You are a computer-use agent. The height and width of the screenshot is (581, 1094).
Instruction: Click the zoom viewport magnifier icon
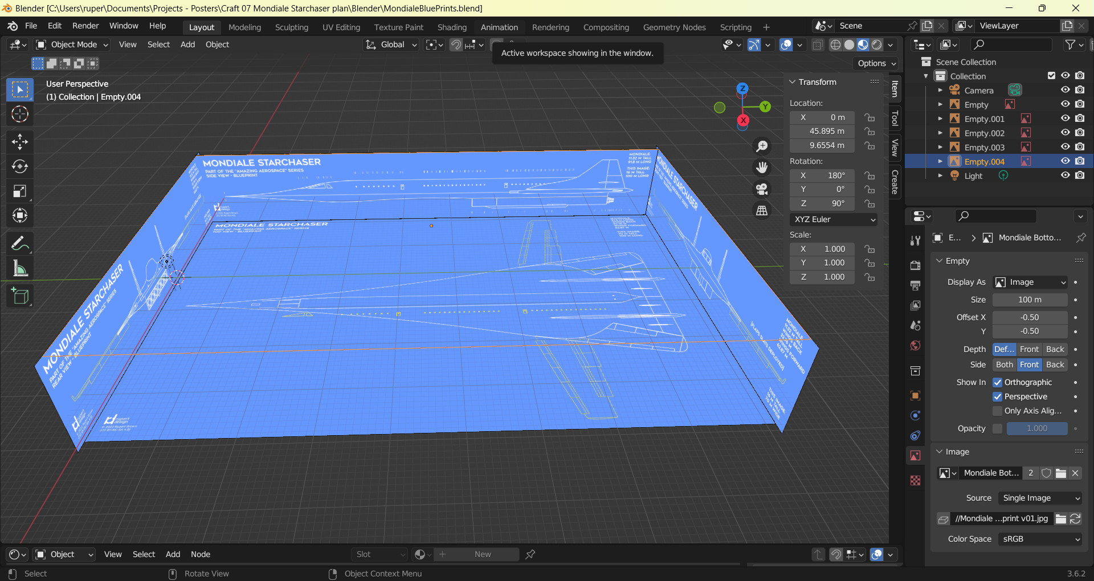(762, 146)
